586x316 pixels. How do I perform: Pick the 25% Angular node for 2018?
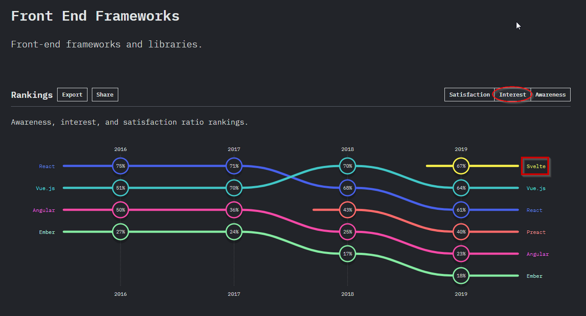[347, 232]
